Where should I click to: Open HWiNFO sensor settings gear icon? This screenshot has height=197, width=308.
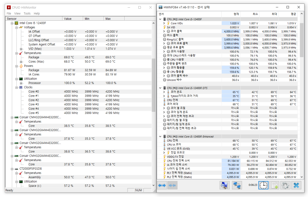(x=285, y=185)
